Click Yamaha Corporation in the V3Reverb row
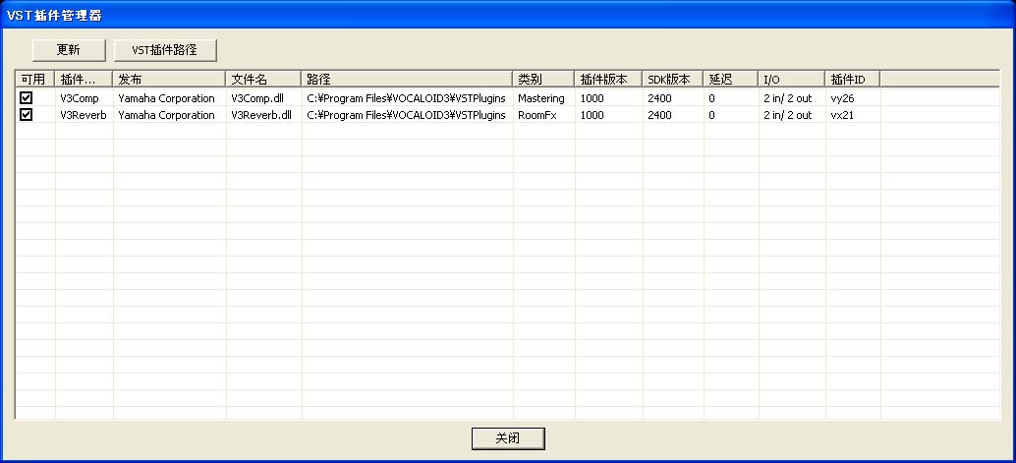 coord(166,115)
